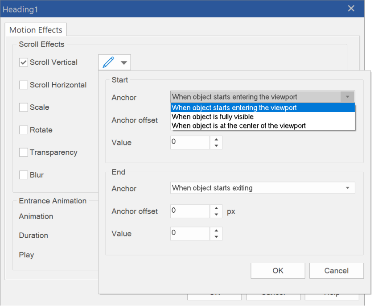Viewport: 374px width, 306px height.
Task: Click the End Anchor offset input field
Action: 190,211
